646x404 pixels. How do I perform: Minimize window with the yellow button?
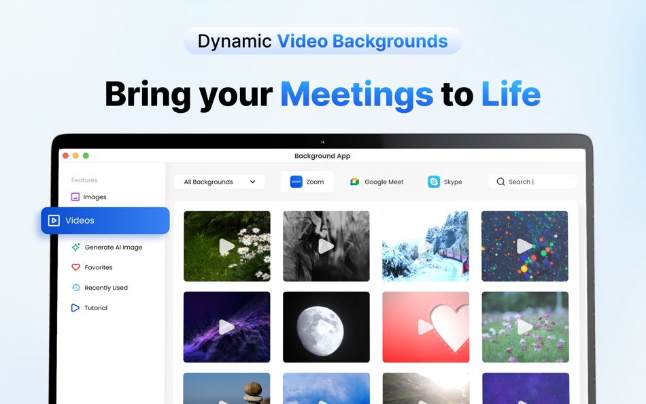point(75,156)
